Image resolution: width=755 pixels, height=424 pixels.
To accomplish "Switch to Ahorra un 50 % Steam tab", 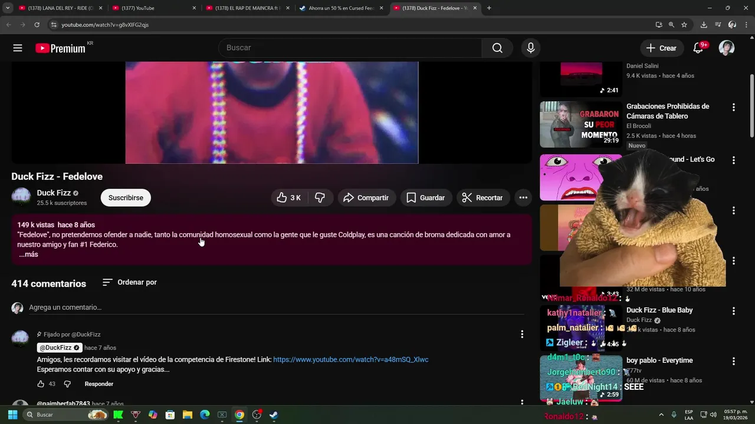I will tap(341, 8).
